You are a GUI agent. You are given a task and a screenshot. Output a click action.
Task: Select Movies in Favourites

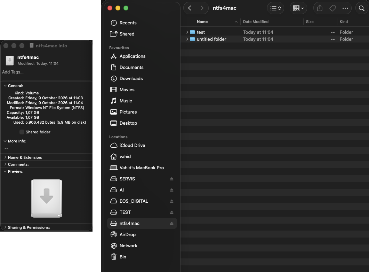point(142,90)
